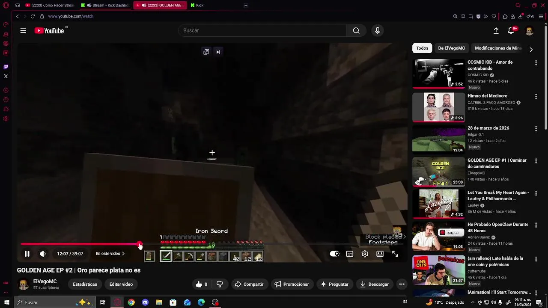The width and height of the screenshot is (548, 308).
Task: Open Estadísticas button
Action: (x=85, y=284)
